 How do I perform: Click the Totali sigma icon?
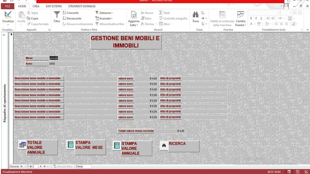[161, 13]
